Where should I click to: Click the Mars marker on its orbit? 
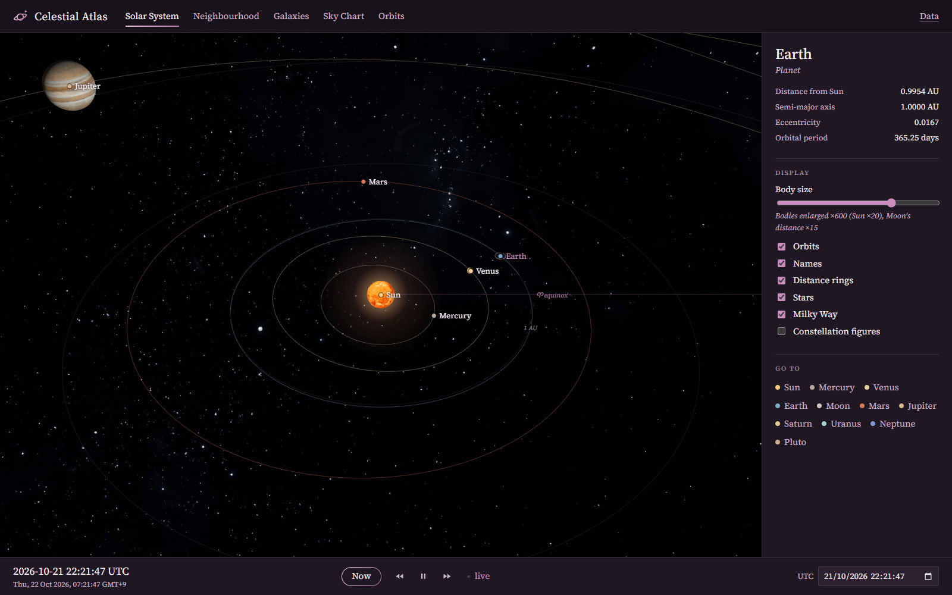pyautogui.click(x=364, y=181)
